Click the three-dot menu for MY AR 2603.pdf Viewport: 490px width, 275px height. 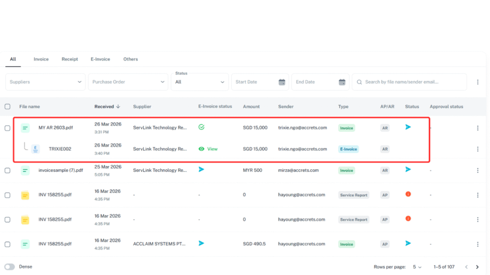477,128
